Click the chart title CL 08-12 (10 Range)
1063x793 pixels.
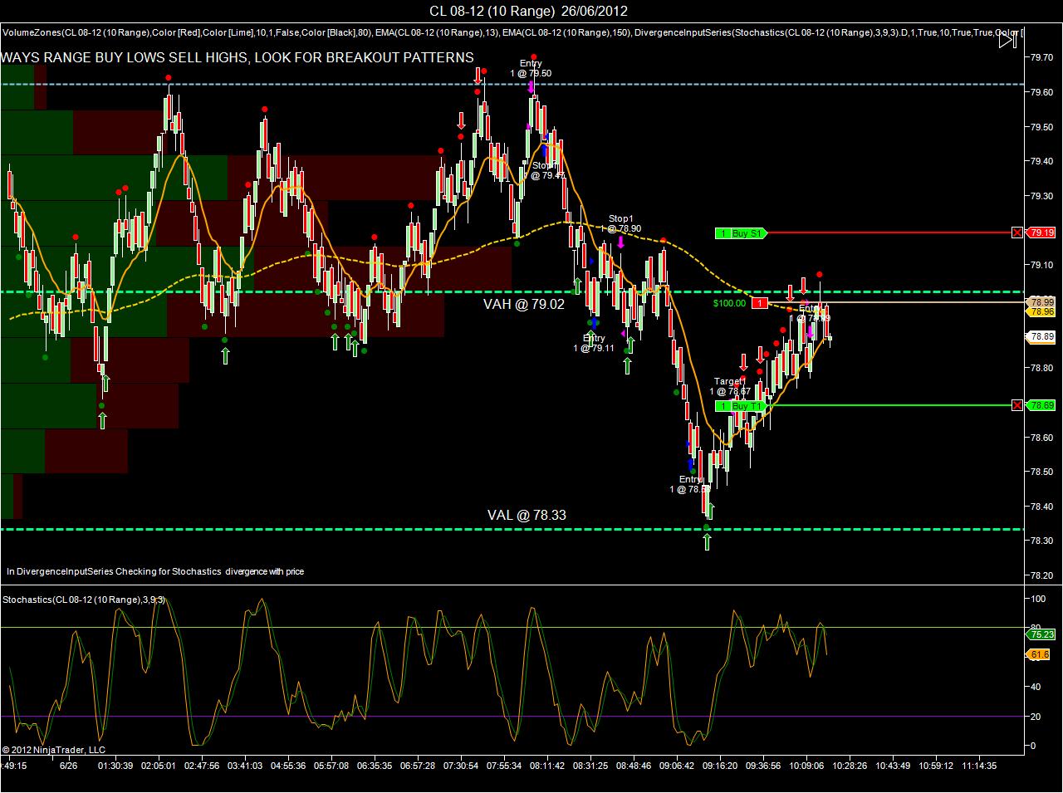[x=492, y=11]
